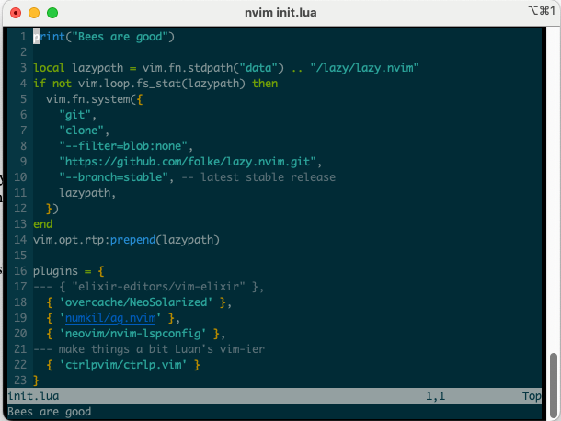Image resolution: width=561 pixels, height=421 pixels.
Task: Click the "git" string on line 6
Action: 74,115
